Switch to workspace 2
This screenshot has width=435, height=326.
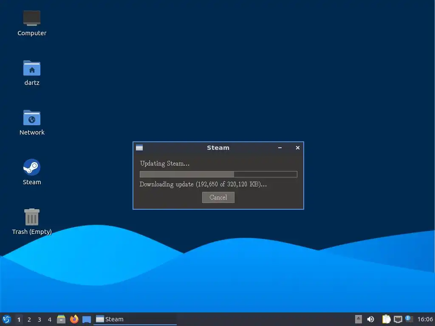click(x=29, y=320)
